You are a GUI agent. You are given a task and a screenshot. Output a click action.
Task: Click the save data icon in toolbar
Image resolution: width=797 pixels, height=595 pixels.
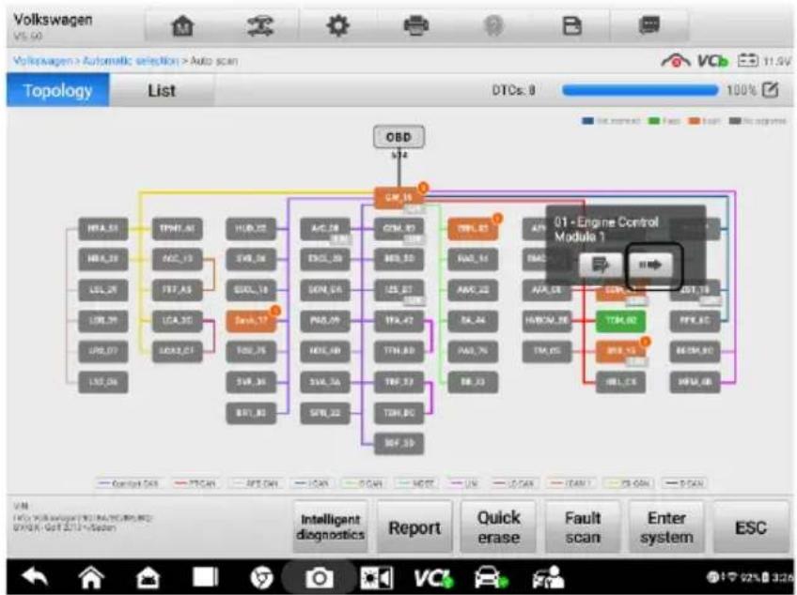point(571,26)
